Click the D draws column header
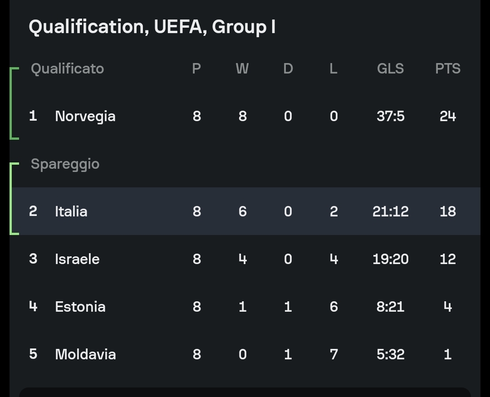Screen dimensions: 490x397 coord(288,69)
